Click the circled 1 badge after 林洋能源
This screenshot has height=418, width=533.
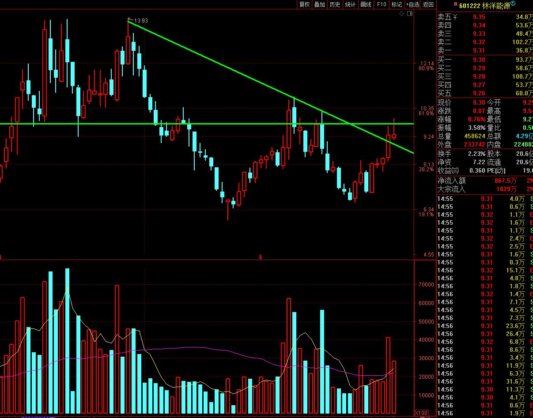pos(513,4)
